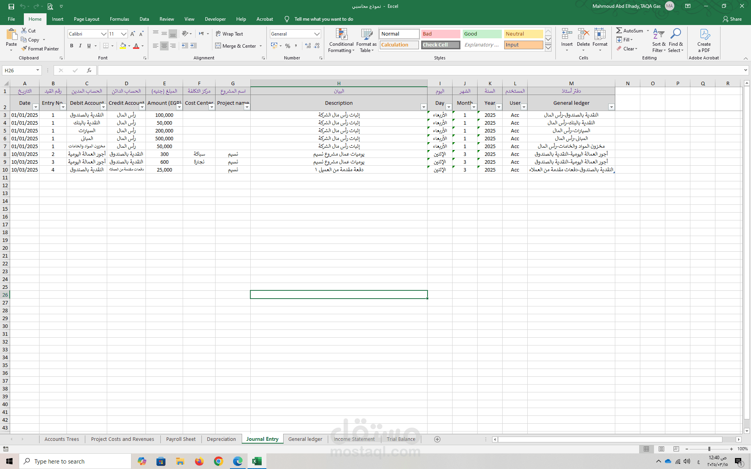
Task: Open Conditional Formatting menu
Action: coord(341,41)
